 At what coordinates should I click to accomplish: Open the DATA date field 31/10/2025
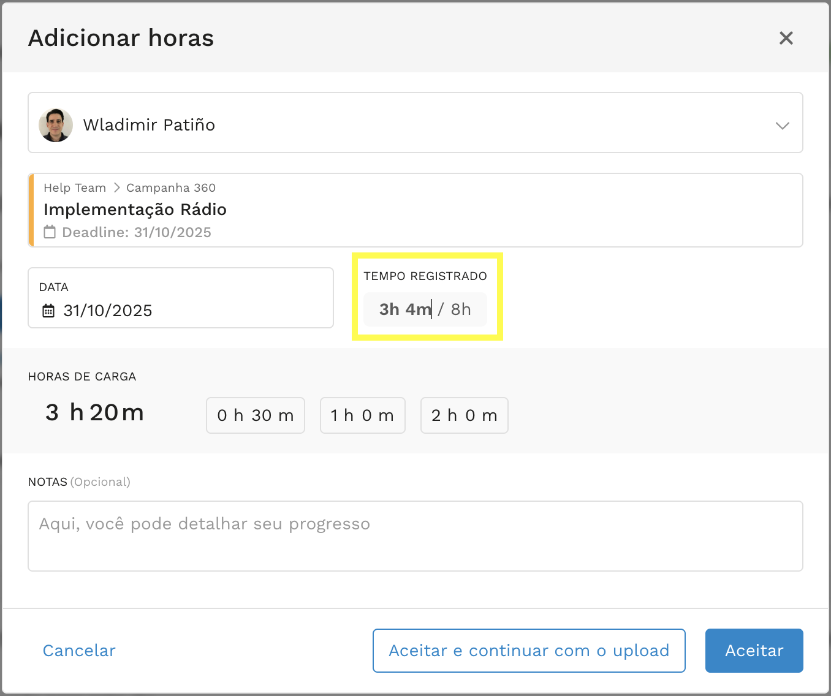tap(181, 298)
